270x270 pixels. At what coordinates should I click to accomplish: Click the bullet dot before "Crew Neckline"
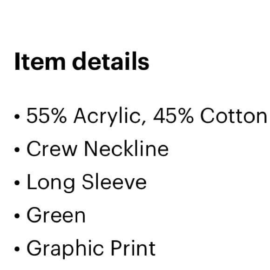[17, 149]
